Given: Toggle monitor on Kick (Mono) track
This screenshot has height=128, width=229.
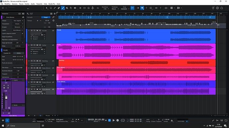Looking at the screenshot, I should click(x=40, y=89).
